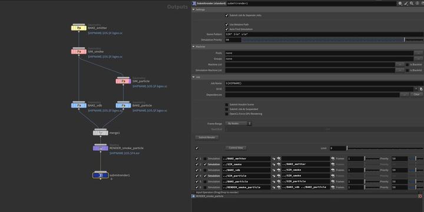Click the Control View button
This screenshot has width=424, height=212.
[236, 148]
